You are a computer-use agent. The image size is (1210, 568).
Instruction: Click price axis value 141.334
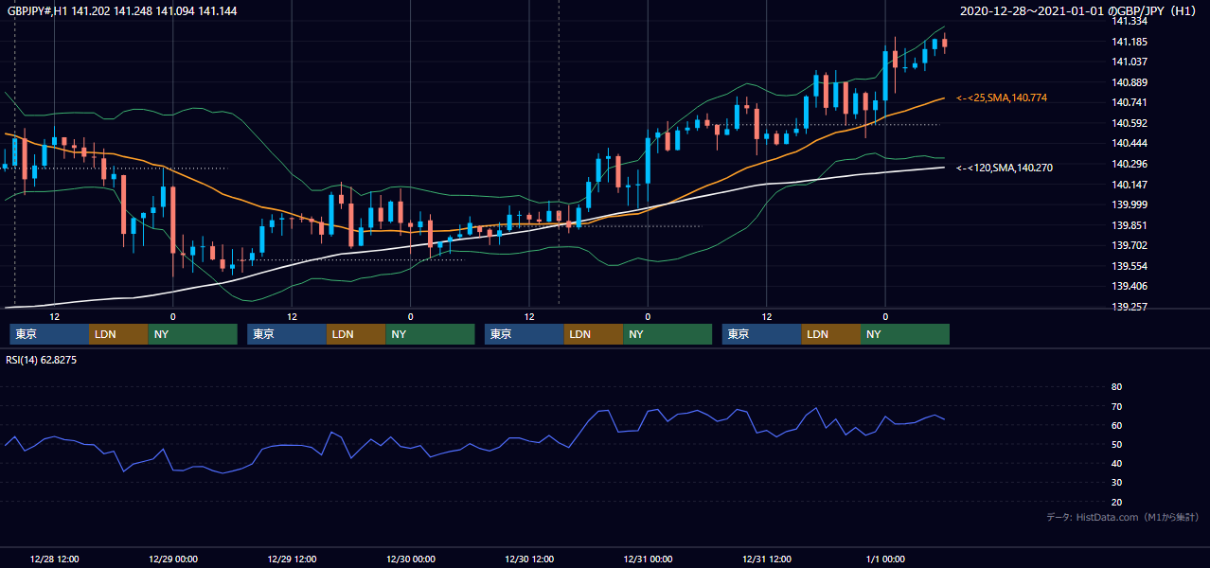pos(1130,21)
